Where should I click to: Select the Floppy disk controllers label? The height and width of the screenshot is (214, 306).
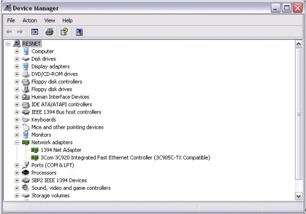click(57, 82)
